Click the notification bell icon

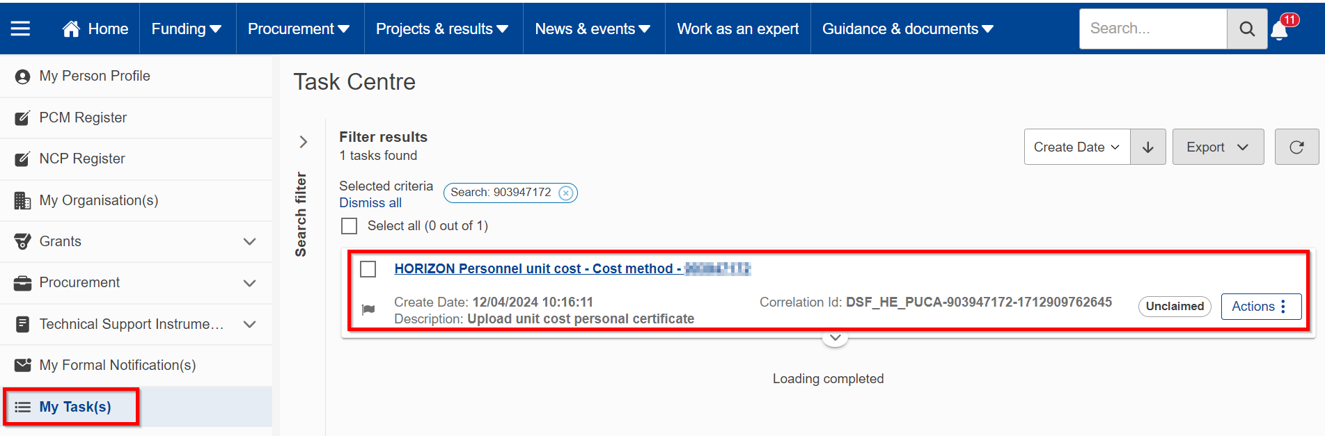click(x=1280, y=31)
